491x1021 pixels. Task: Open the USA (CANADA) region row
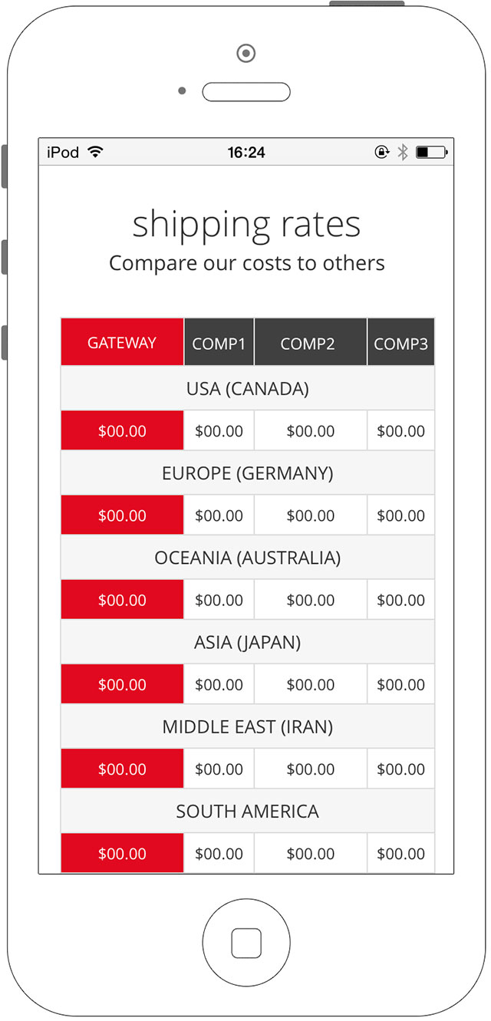(x=248, y=388)
